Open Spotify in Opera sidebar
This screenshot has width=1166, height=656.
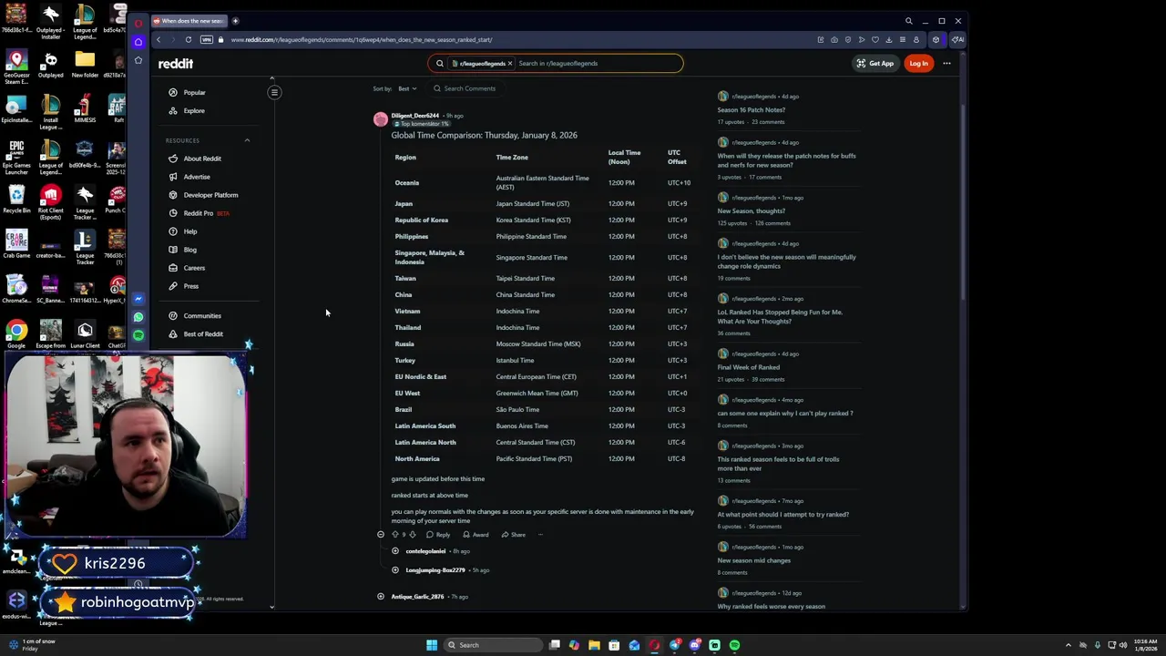[x=138, y=335]
